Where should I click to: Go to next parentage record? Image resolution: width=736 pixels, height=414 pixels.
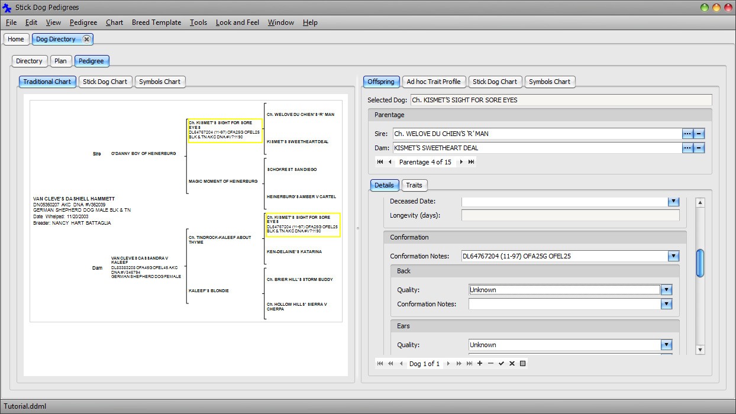pyautogui.click(x=461, y=162)
